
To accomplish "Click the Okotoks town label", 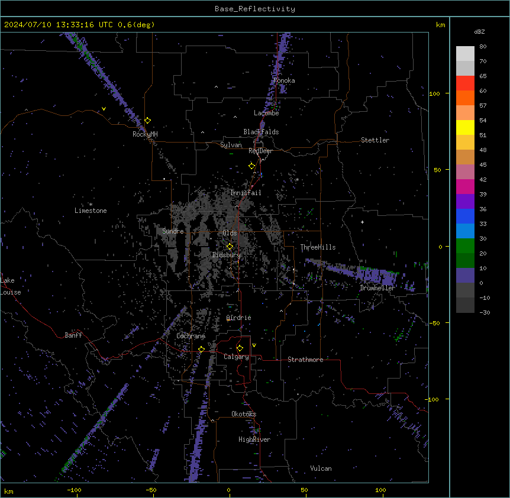I will pos(244,414).
